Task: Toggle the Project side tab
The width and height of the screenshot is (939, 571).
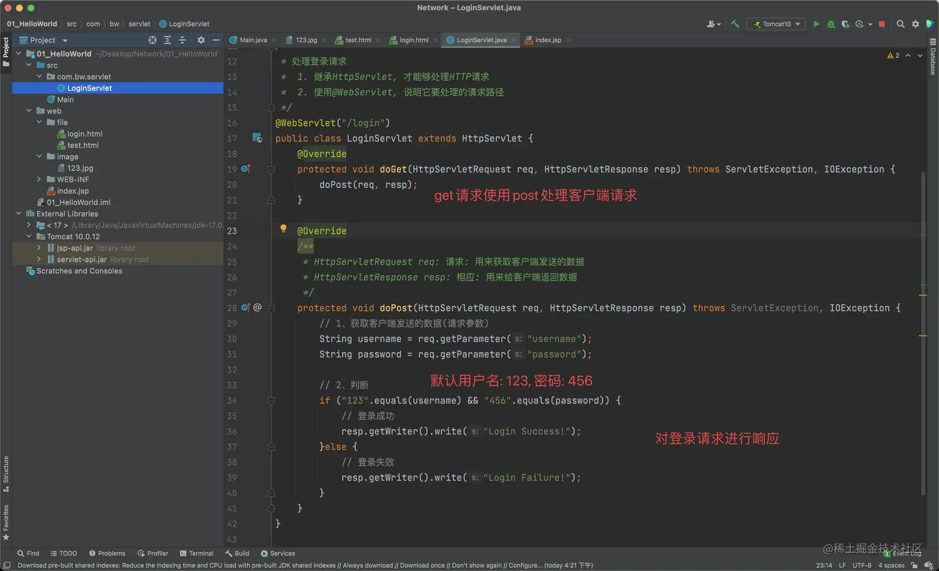Action: pos(6,52)
